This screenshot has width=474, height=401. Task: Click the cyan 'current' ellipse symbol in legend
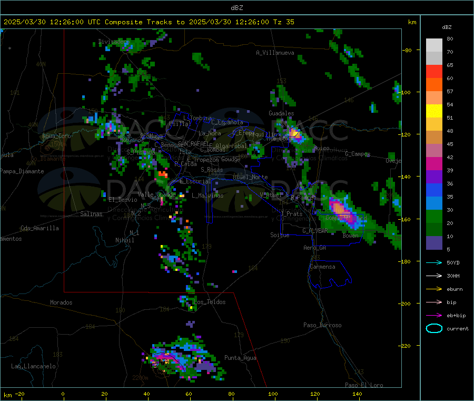point(434,328)
